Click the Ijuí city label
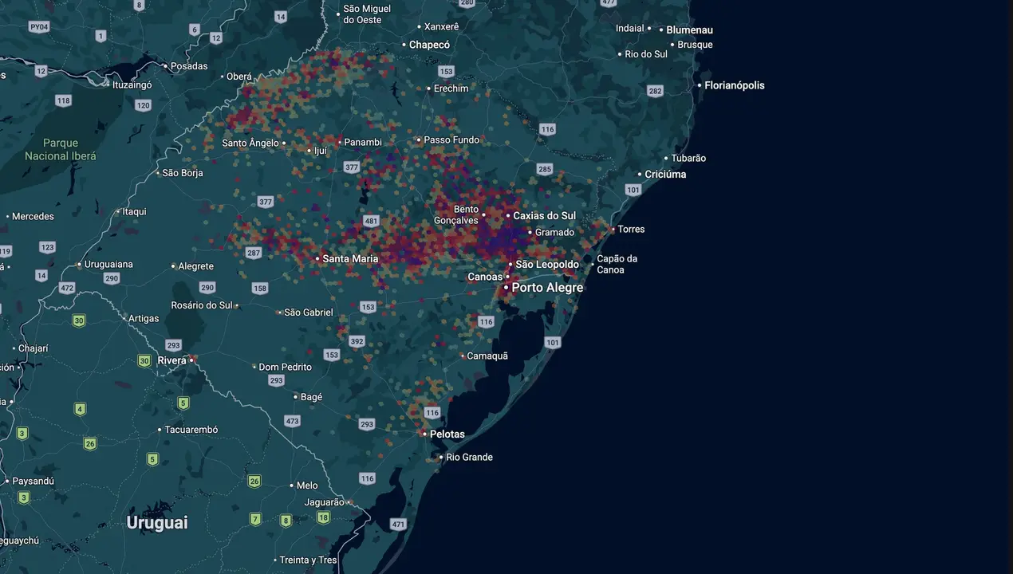 point(321,150)
